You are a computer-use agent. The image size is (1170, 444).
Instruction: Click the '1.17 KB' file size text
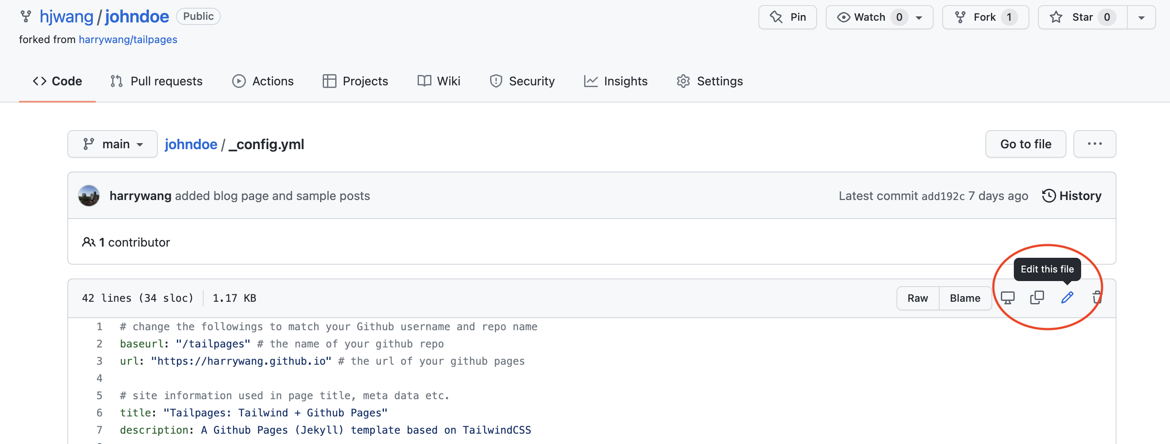[x=234, y=298]
